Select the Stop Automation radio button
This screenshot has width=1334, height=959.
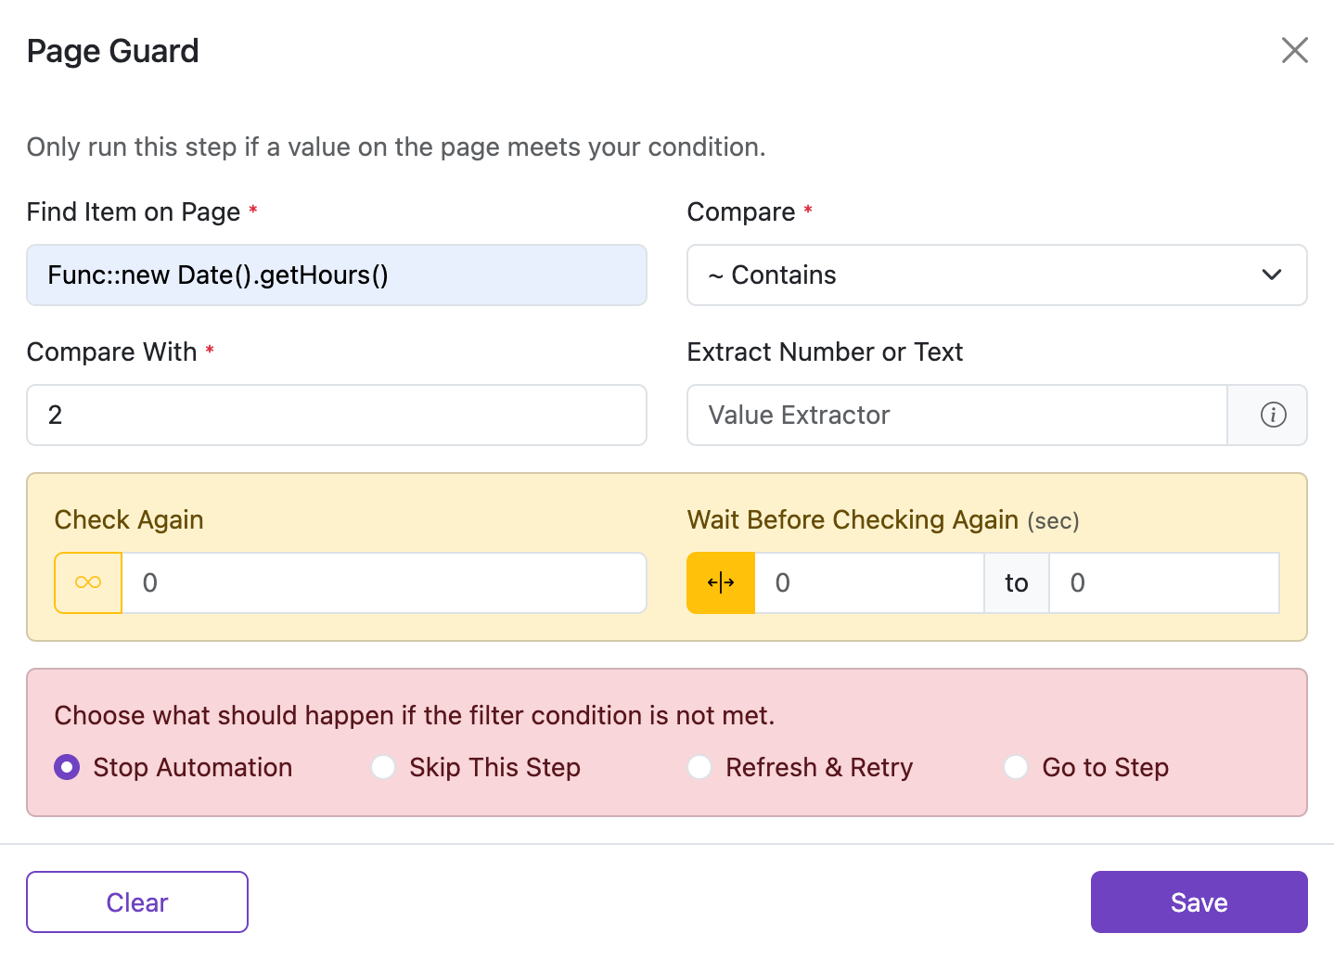tap(67, 767)
